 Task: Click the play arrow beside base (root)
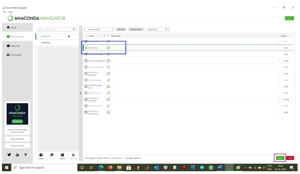point(69,36)
